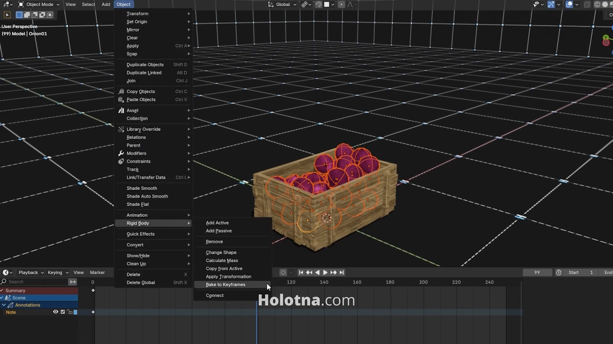Play the animation forward
The width and height of the screenshot is (613, 344).
click(325, 272)
